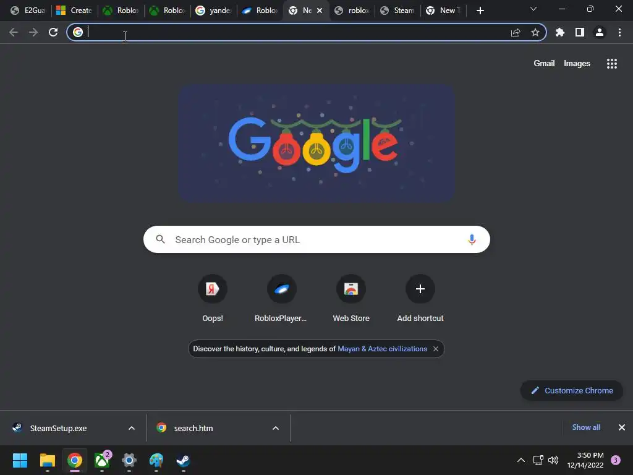The image size is (633, 475).
Task: Open the SteamSetup.exe download
Action: pyautogui.click(x=58, y=428)
